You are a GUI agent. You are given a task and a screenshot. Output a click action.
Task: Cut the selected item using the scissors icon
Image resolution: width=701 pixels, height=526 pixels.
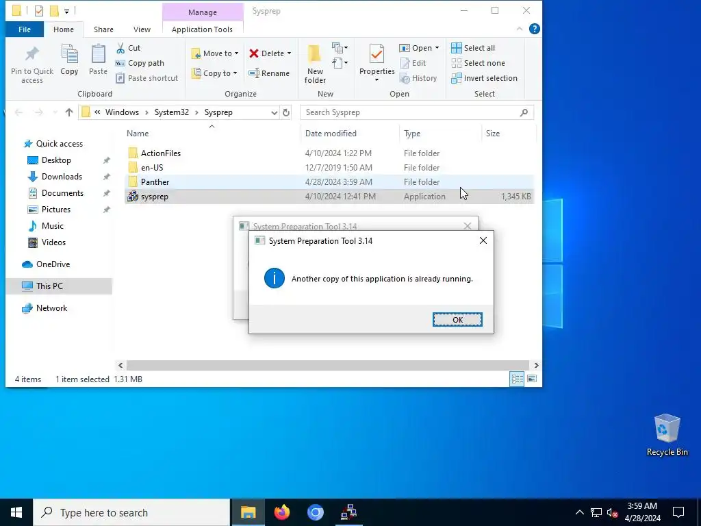click(120, 48)
